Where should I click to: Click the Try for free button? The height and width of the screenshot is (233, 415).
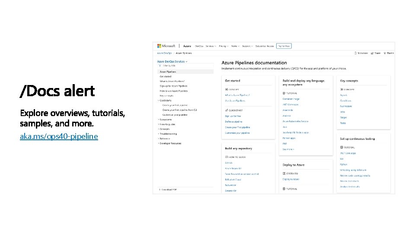(284, 46)
